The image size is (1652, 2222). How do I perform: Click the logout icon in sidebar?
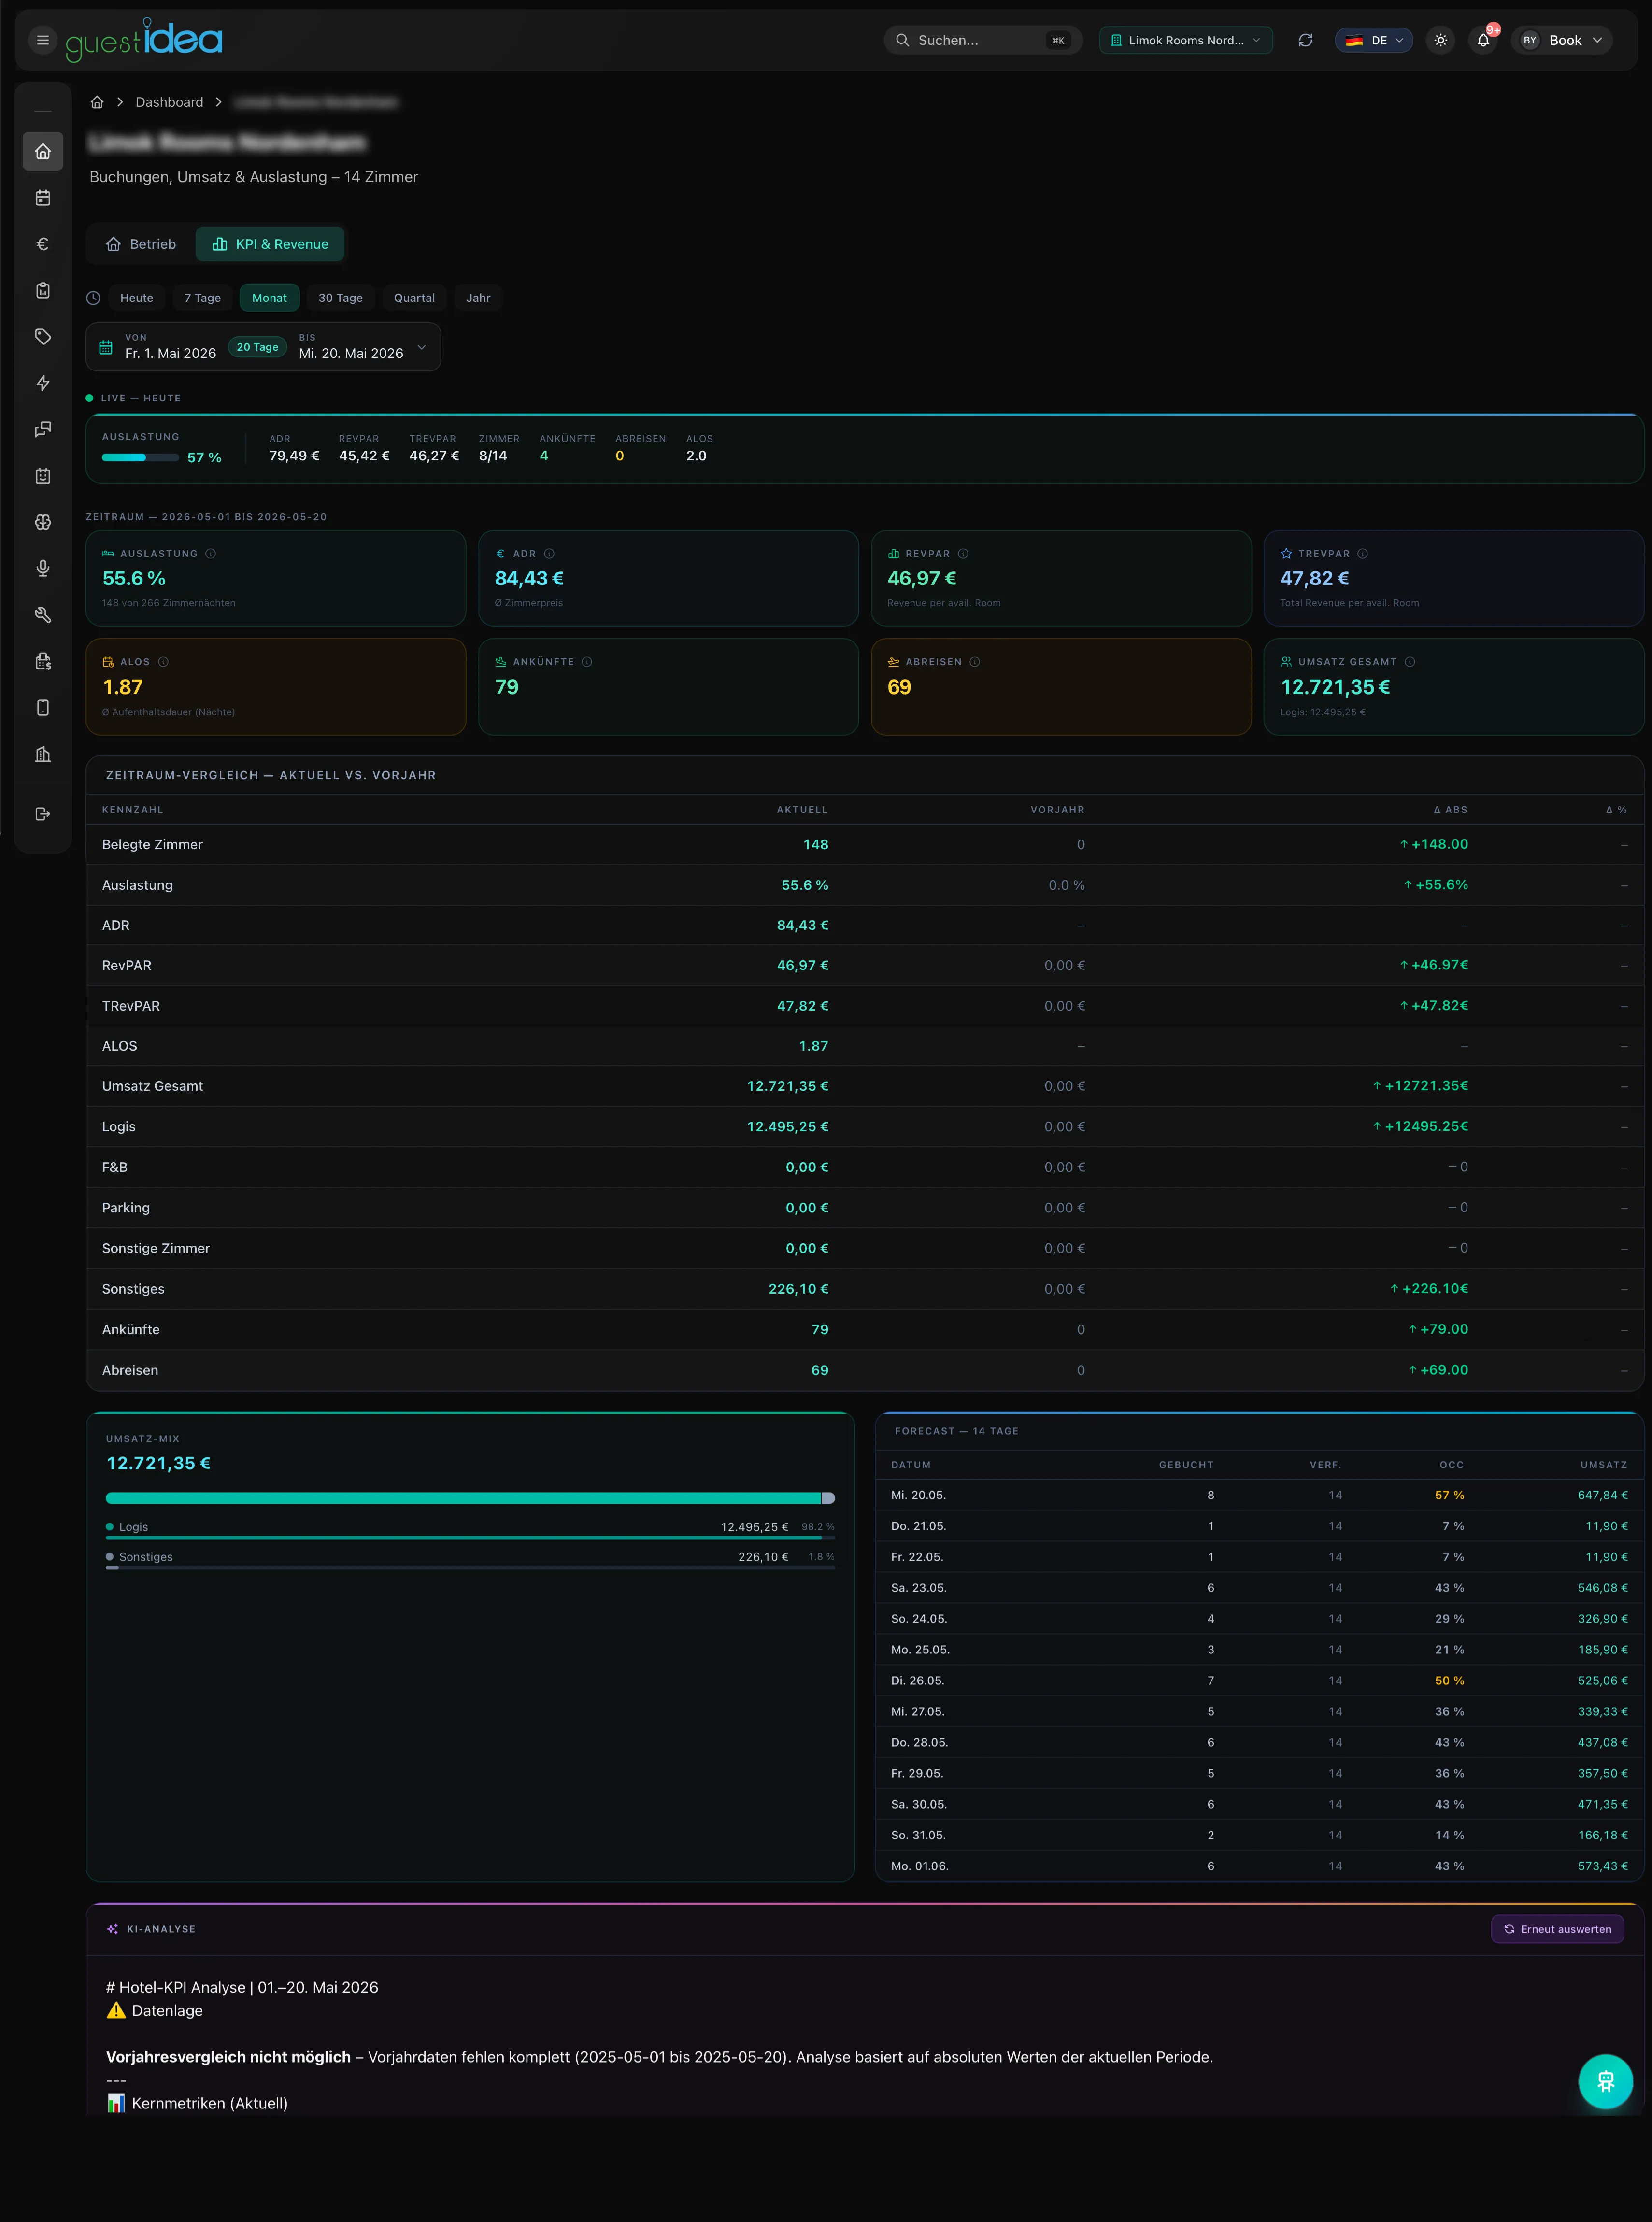(43, 814)
